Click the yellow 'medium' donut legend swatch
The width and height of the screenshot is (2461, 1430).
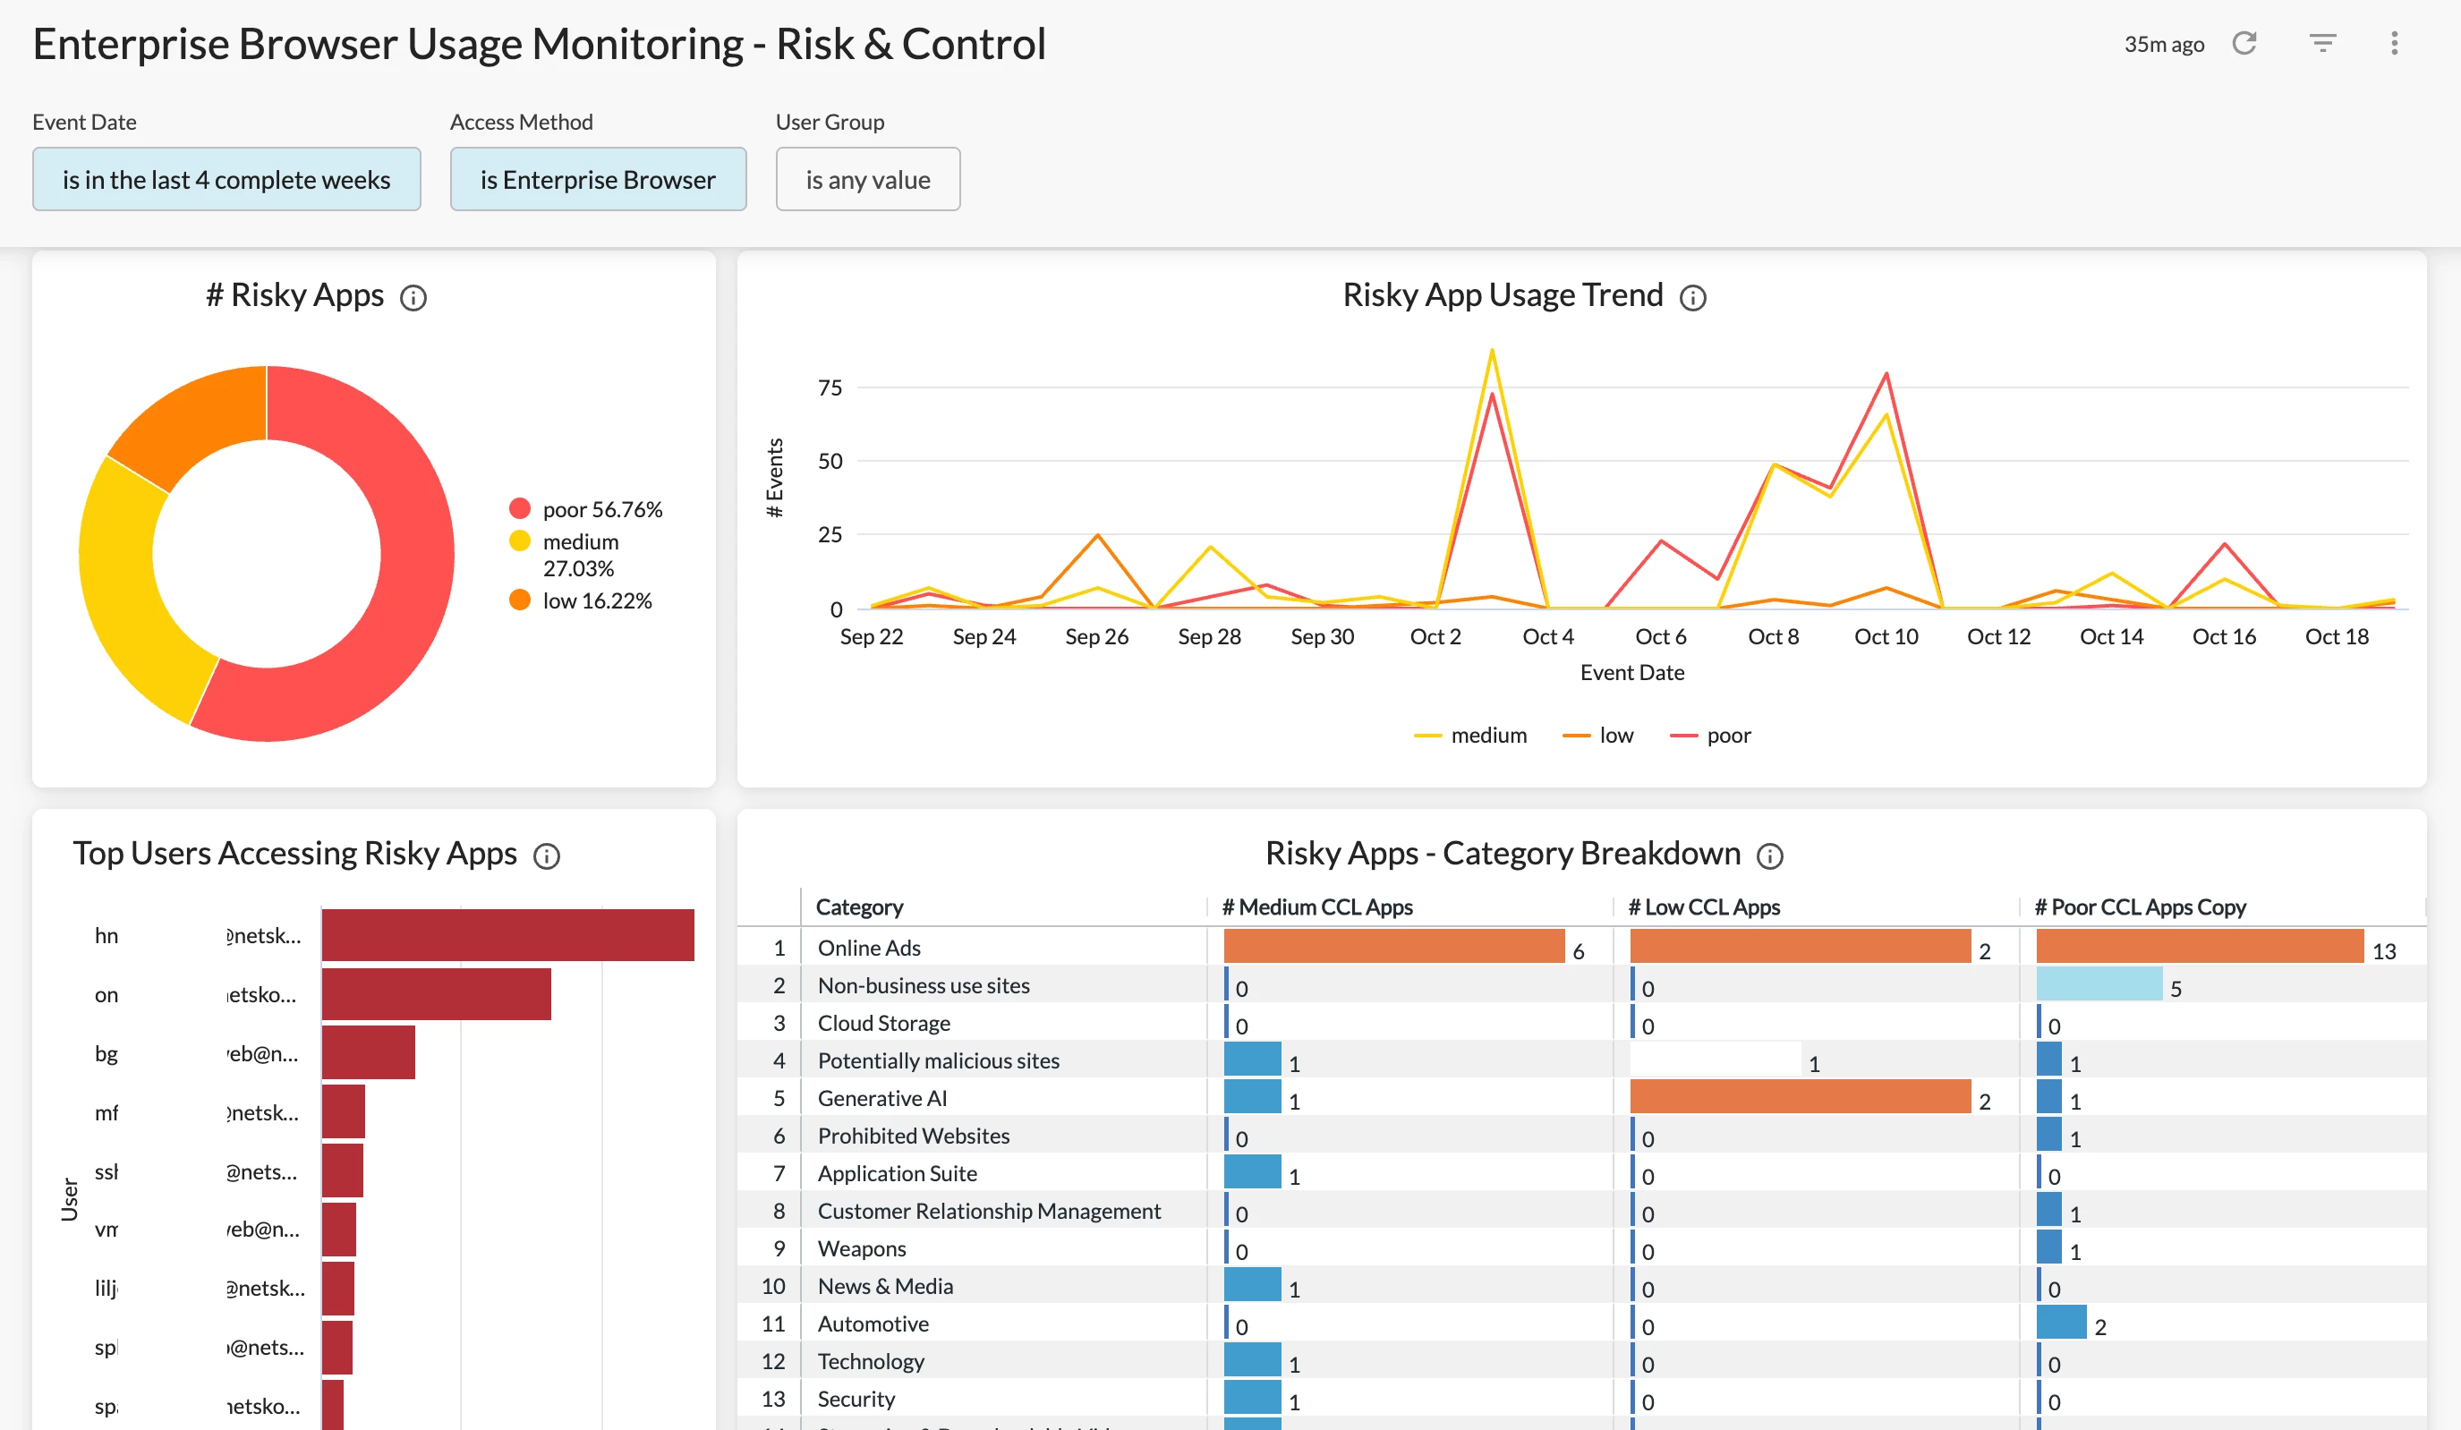click(520, 541)
